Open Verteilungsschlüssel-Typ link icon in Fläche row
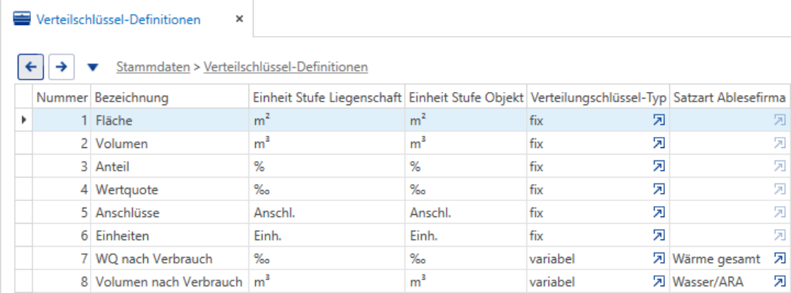 [658, 120]
